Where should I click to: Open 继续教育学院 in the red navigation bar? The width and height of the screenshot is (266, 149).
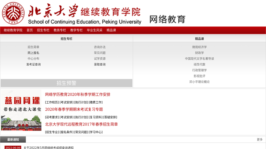pos(13,30)
